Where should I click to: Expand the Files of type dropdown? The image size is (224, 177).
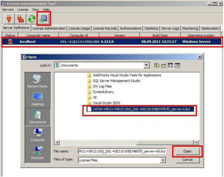click(x=163, y=160)
